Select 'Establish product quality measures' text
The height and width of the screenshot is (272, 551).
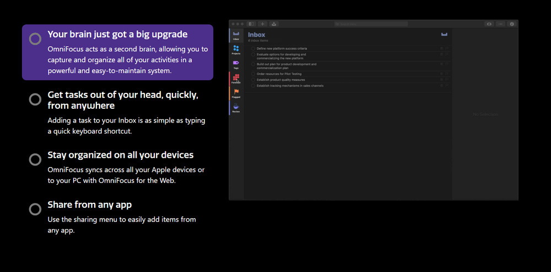(x=281, y=80)
